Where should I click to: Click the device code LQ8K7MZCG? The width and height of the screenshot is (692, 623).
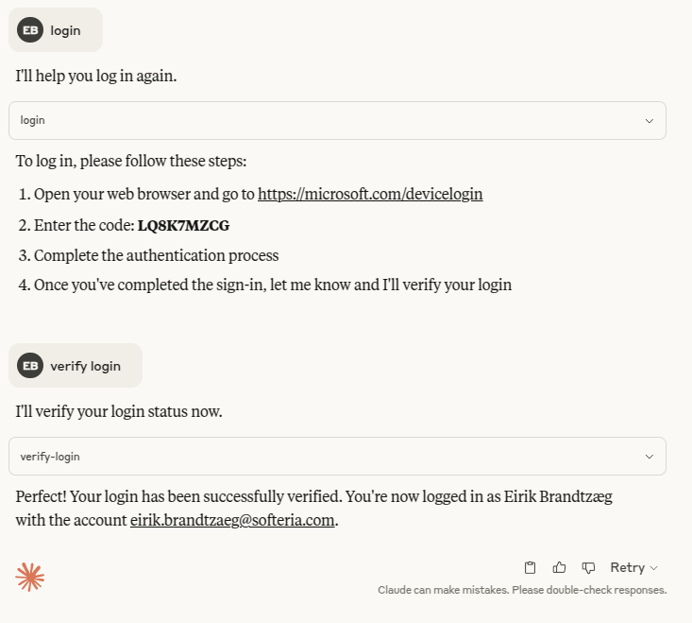(183, 225)
